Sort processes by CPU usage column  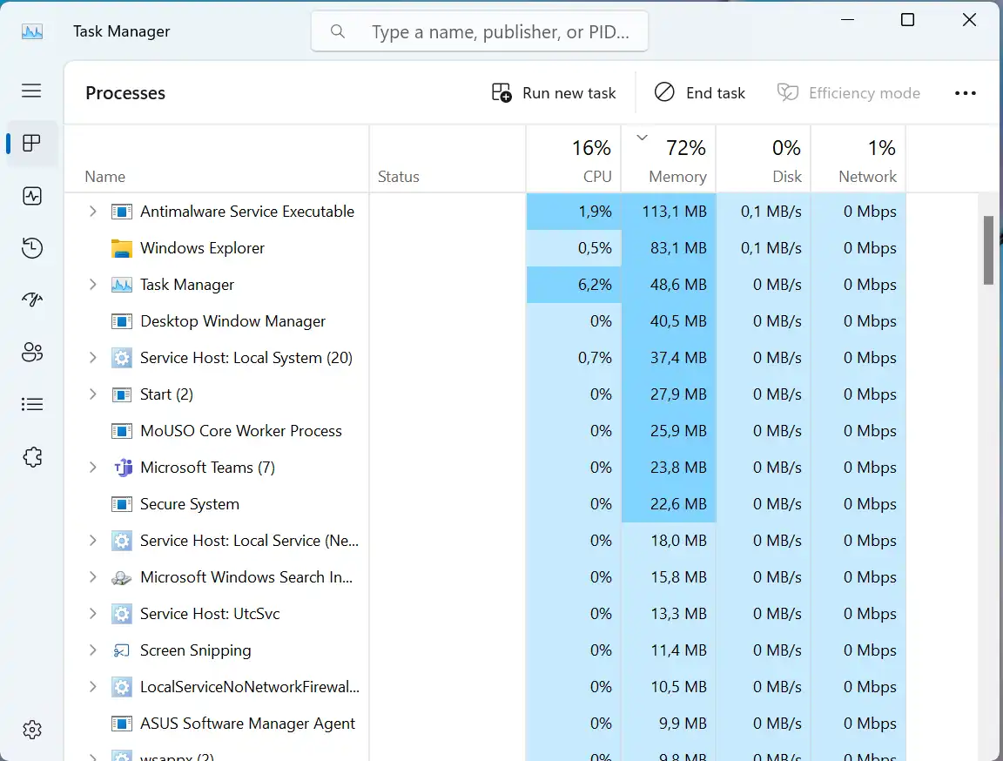(574, 158)
